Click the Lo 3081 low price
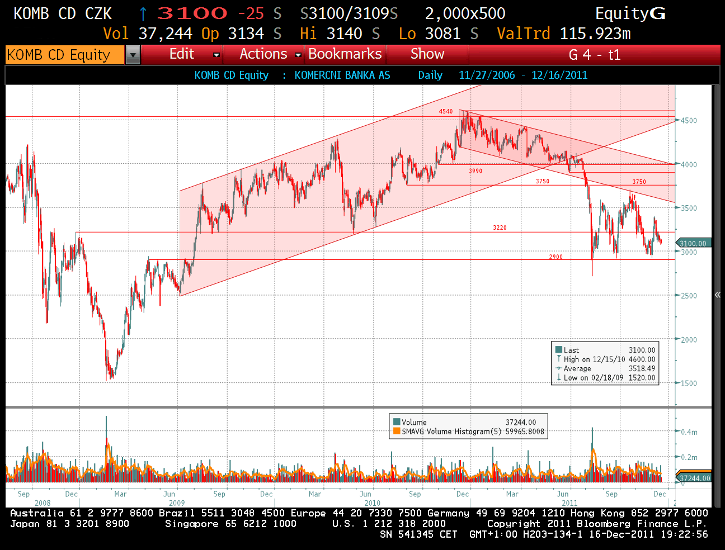 point(430,34)
